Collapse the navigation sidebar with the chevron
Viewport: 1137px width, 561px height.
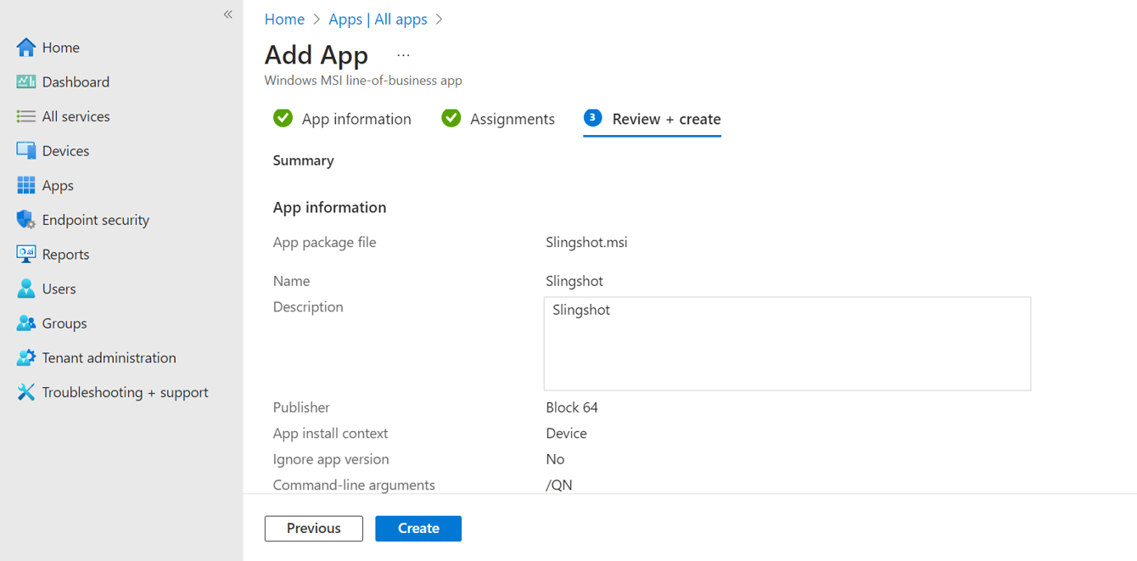click(227, 14)
